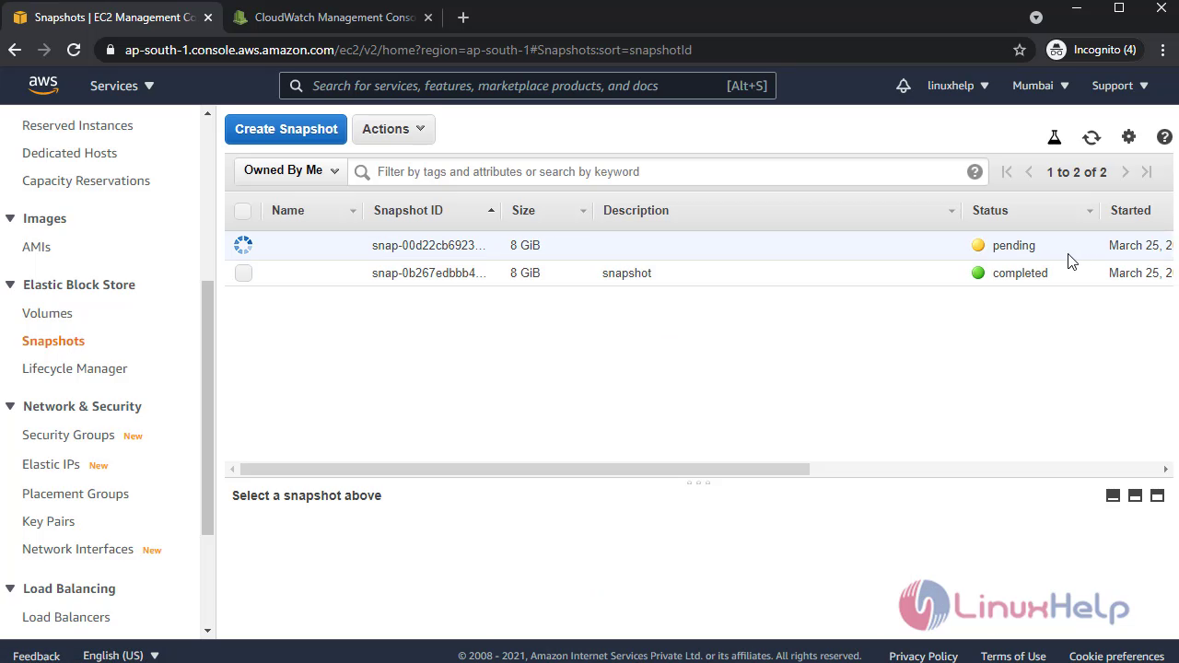Open Snapshots in the sidebar

[x=53, y=341]
